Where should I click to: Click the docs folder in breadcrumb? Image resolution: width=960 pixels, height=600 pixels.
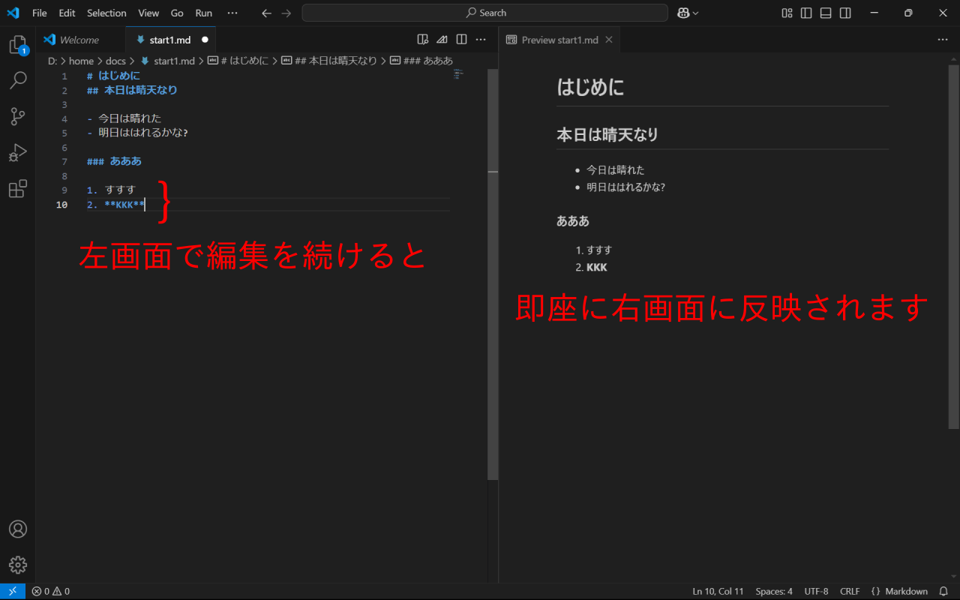pyautogui.click(x=115, y=61)
